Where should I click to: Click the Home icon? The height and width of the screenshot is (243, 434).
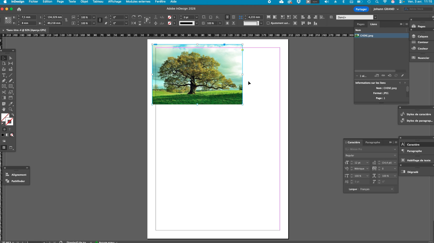[x=19, y=9]
